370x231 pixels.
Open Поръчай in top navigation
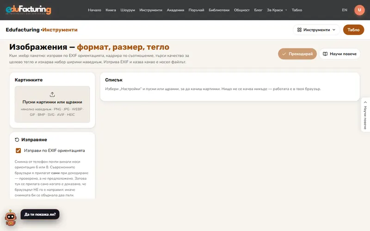pos(196,10)
